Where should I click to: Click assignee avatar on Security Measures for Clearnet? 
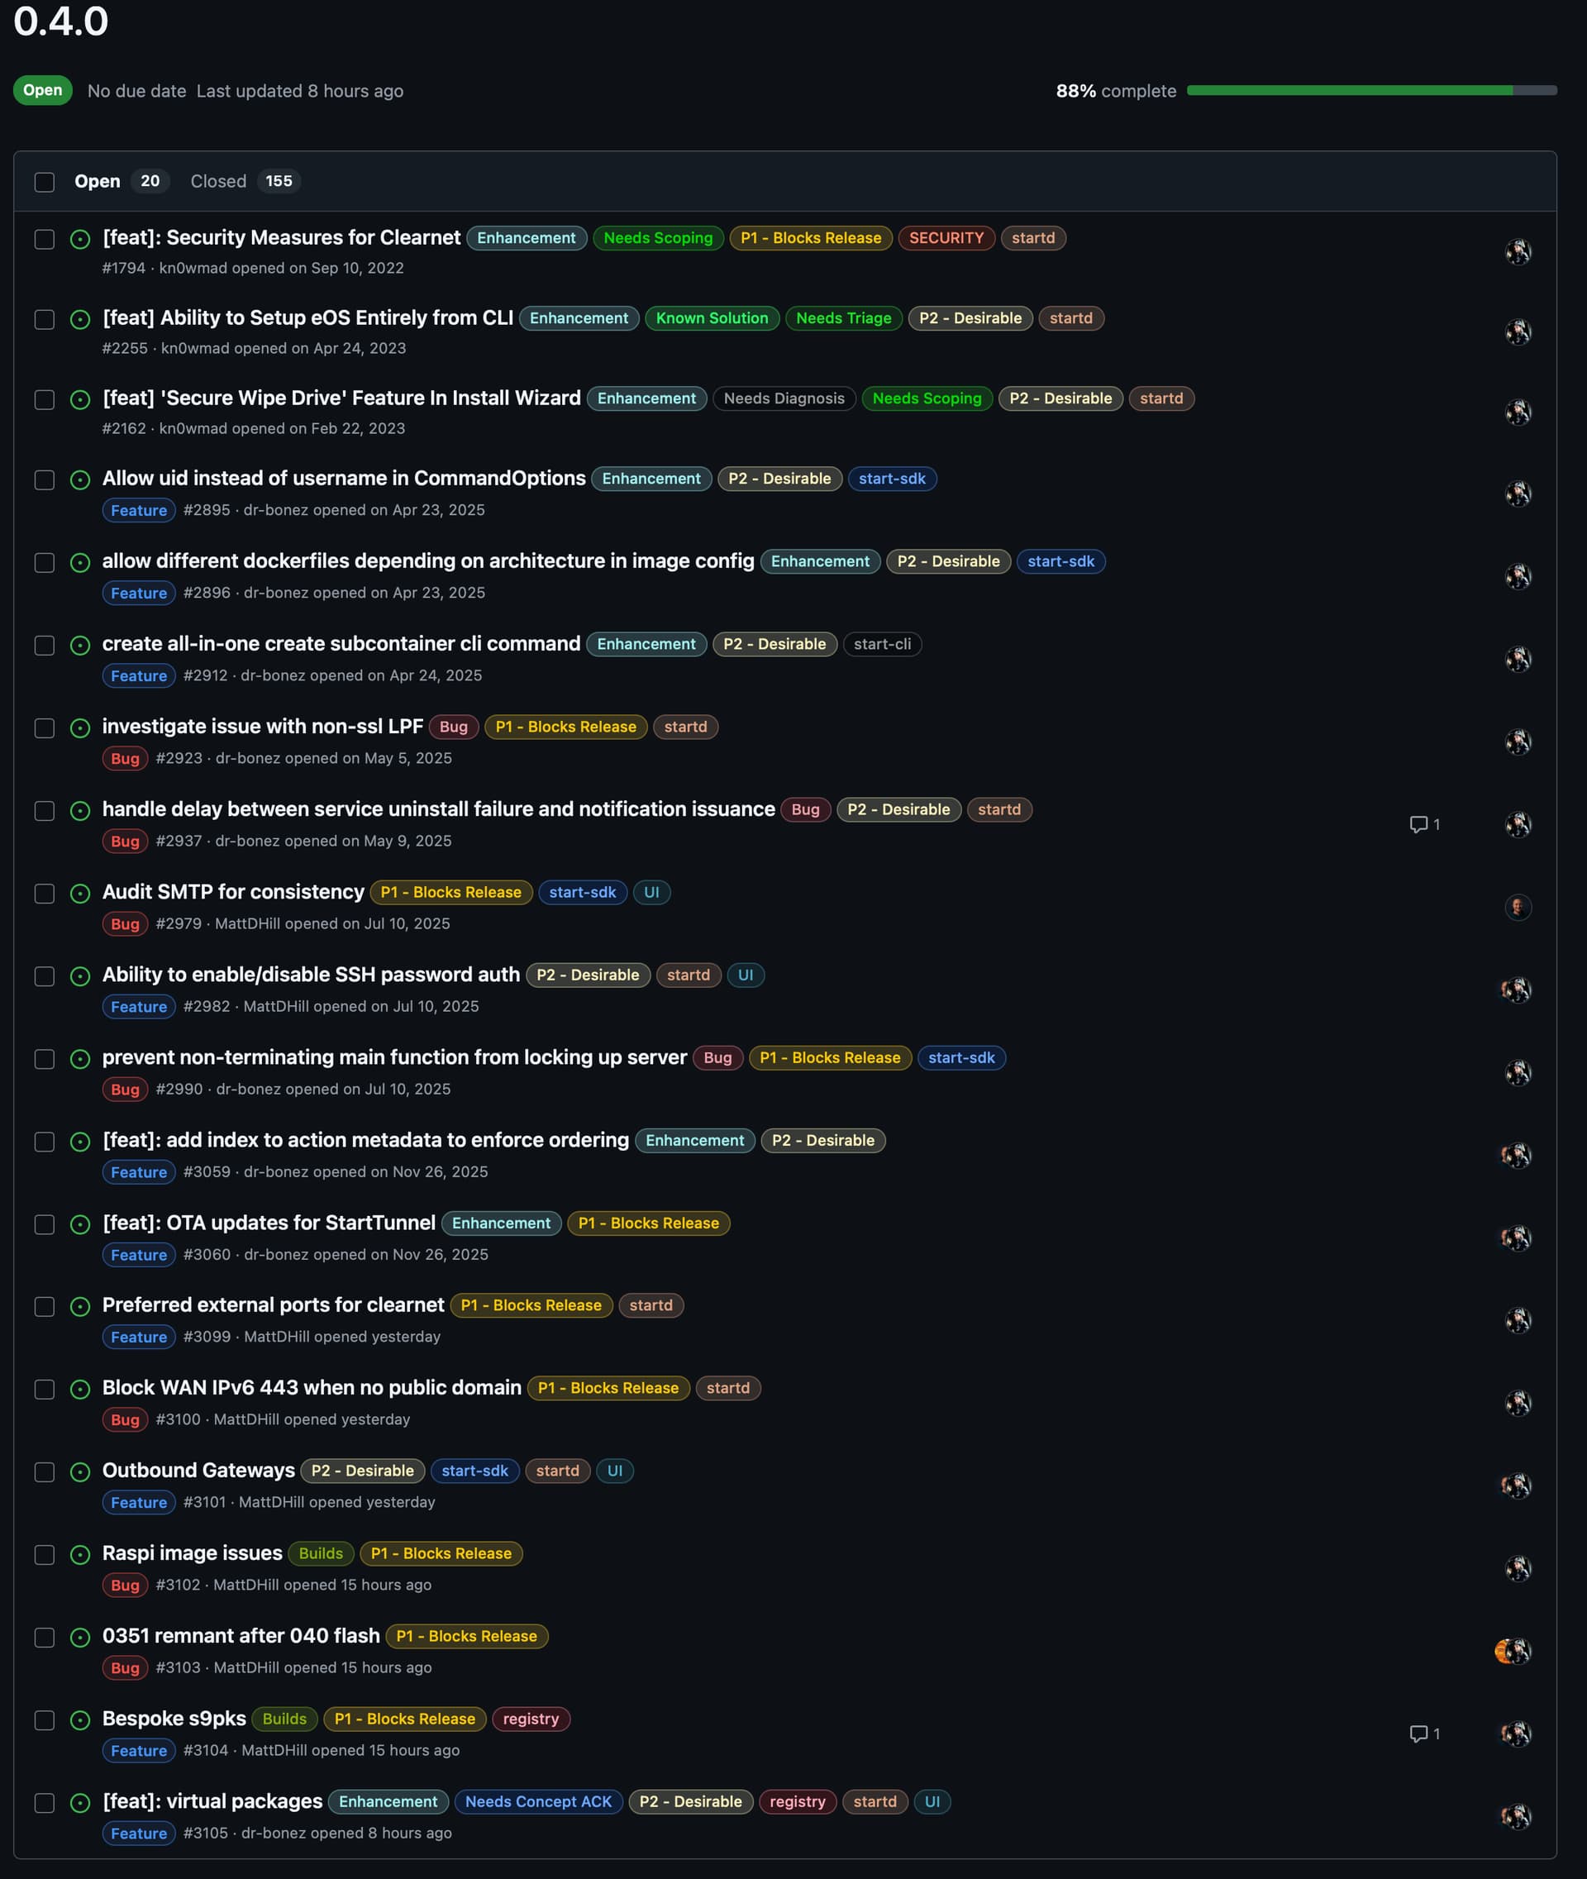tap(1518, 252)
